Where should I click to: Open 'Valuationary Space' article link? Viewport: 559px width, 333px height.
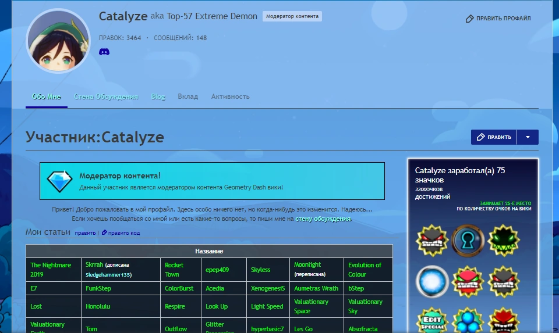pyautogui.click(x=311, y=306)
